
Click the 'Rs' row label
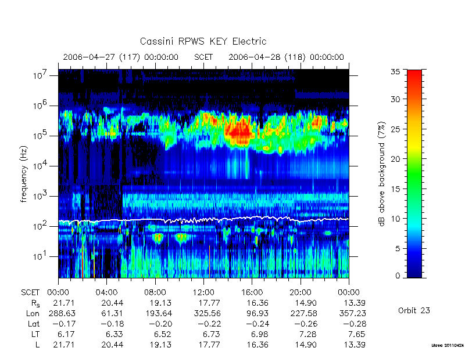(x=35, y=303)
